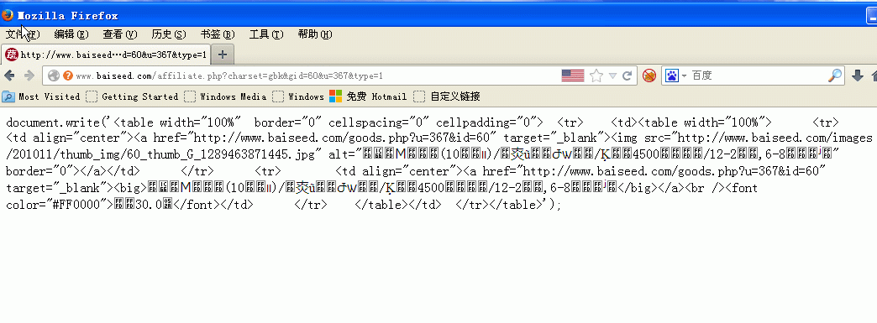
Task: Select the baiseed affiliate tab
Action: tap(106, 55)
